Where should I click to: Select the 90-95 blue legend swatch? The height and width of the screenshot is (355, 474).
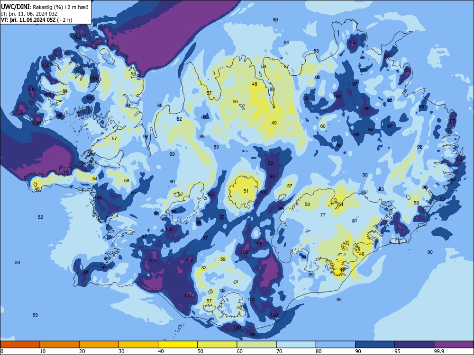point(375,345)
